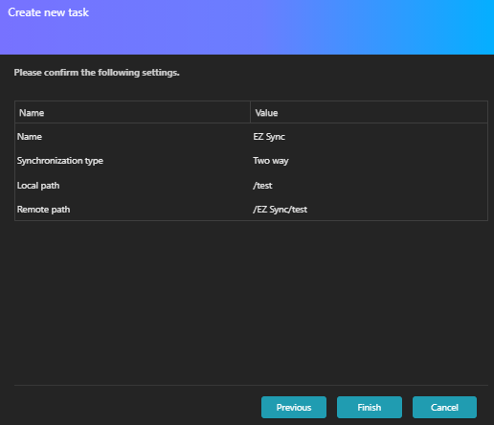494x425 pixels.
Task: Click the Name row label
Action: [30, 137]
